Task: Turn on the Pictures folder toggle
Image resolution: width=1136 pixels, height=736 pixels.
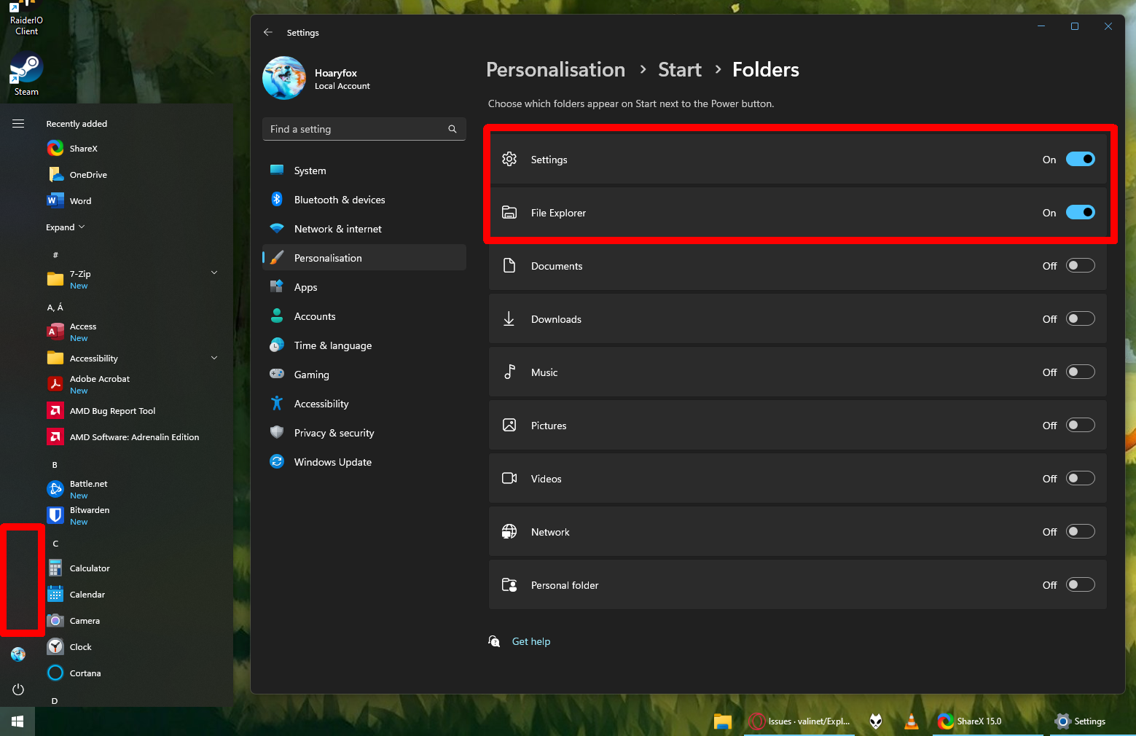Action: [x=1081, y=425]
